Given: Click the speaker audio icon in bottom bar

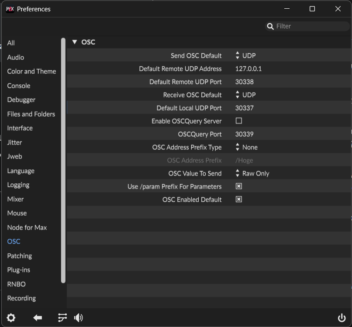Looking at the screenshot, I should tap(78, 317).
